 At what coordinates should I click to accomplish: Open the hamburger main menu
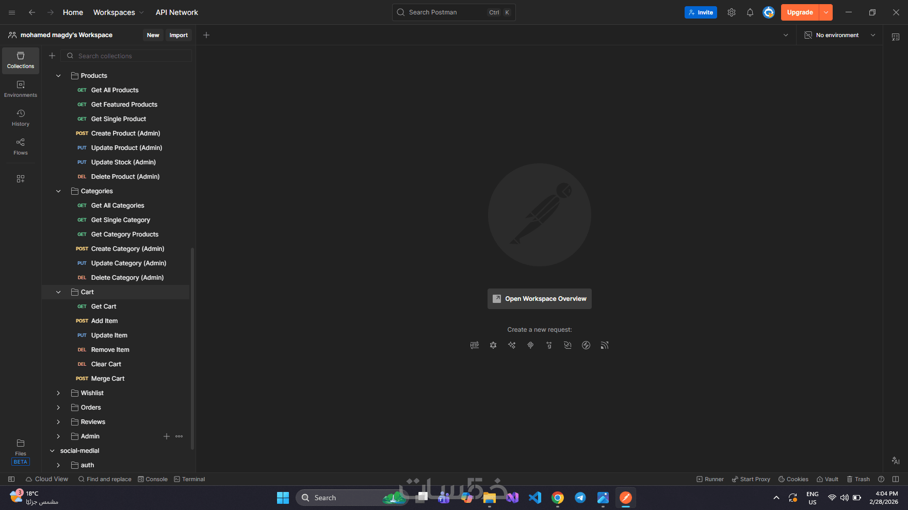tap(12, 12)
